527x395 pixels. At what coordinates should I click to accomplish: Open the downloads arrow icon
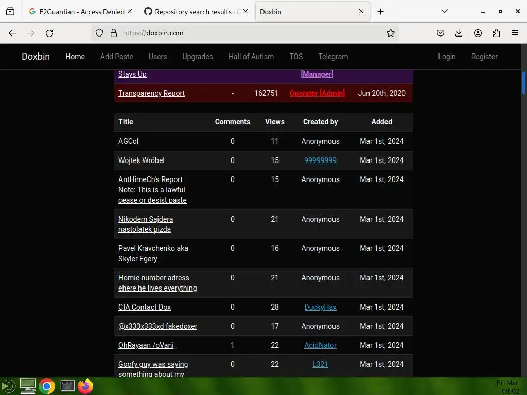(459, 33)
